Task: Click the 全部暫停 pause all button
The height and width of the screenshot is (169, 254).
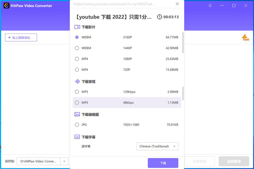Action: point(234,161)
